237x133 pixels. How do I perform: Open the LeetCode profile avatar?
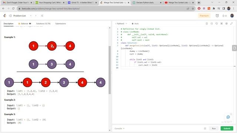pos(232,16)
